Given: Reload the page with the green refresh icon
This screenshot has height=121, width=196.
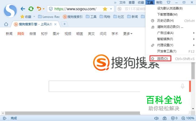Looking at the screenshot, I should pos(31,9).
